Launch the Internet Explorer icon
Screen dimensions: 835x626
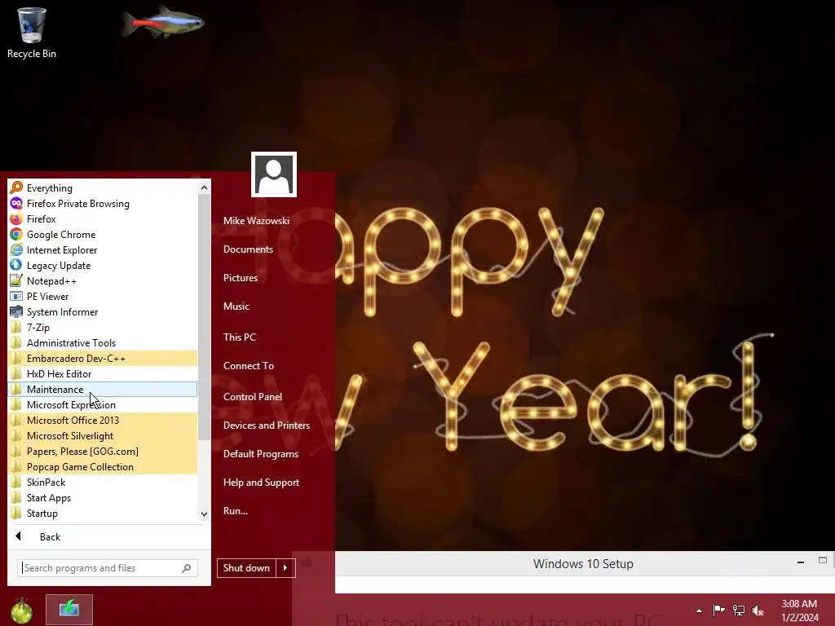pyautogui.click(x=16, y=249)
